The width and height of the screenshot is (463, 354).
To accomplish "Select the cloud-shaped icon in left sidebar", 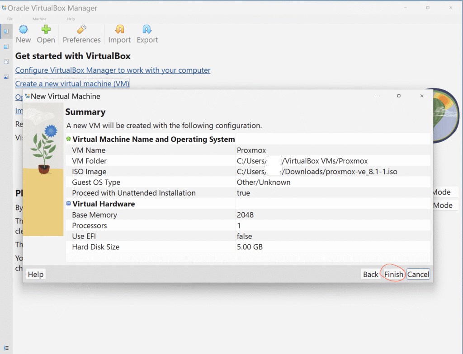I will [6, 61].
